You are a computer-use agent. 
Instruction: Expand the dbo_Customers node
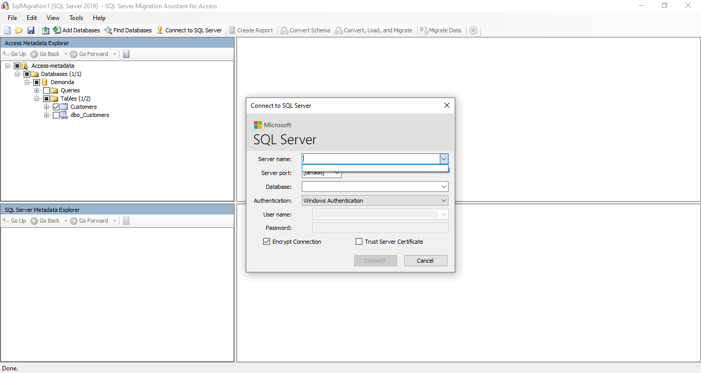47,115
